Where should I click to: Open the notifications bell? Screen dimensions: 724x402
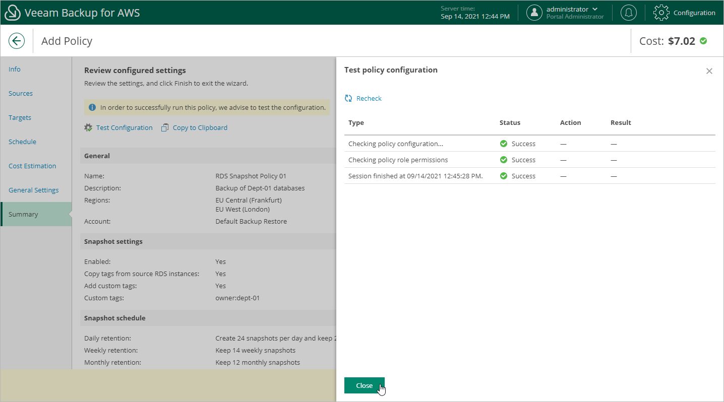[628, 13]
